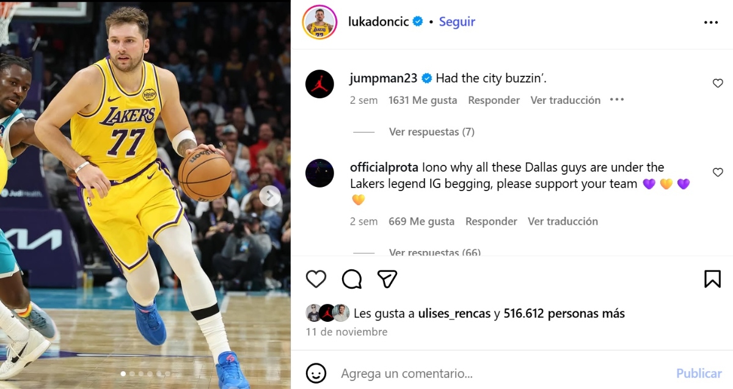Focus the Agrega un comentario field
The height and width of the screenshot is (389, 733).
(x=501, y=373)
